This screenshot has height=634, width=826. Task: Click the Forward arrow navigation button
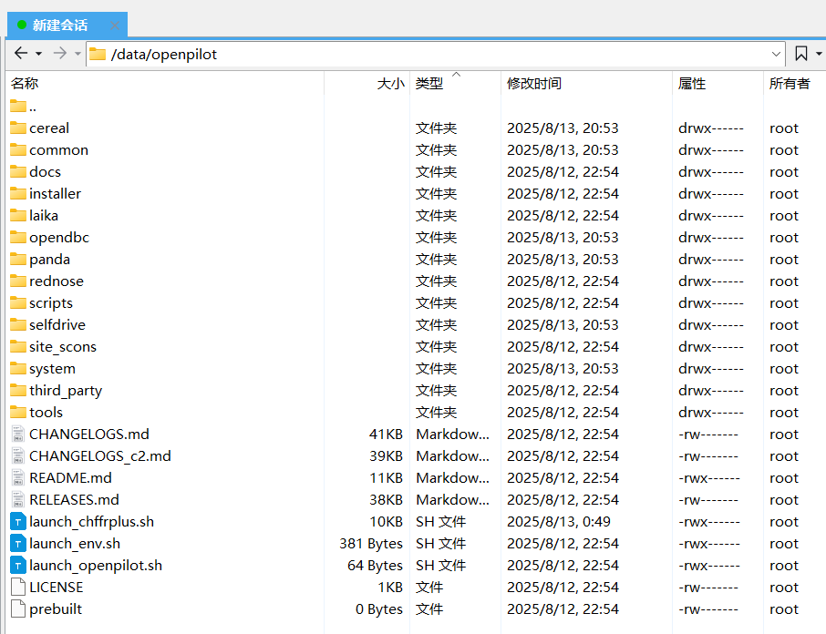[60, 53]
